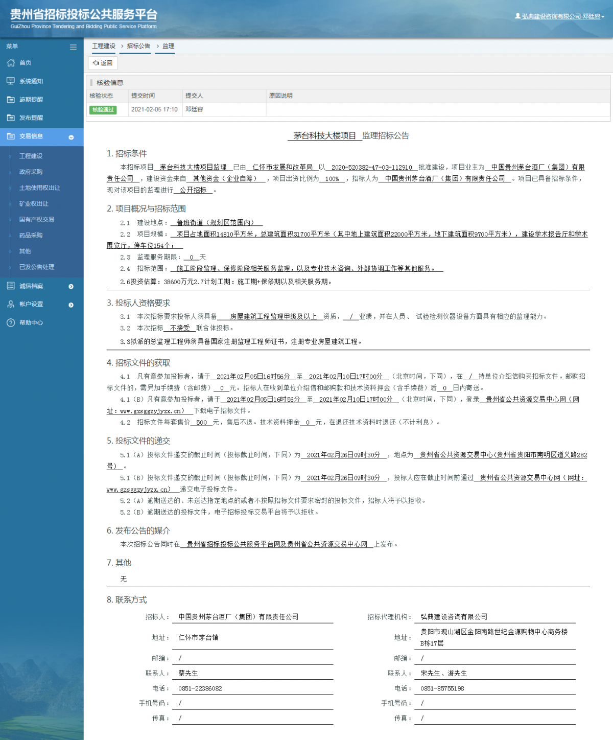Click the 交易信息 folder icon
This screenshot has width=613, height=740.
(11, 136)
